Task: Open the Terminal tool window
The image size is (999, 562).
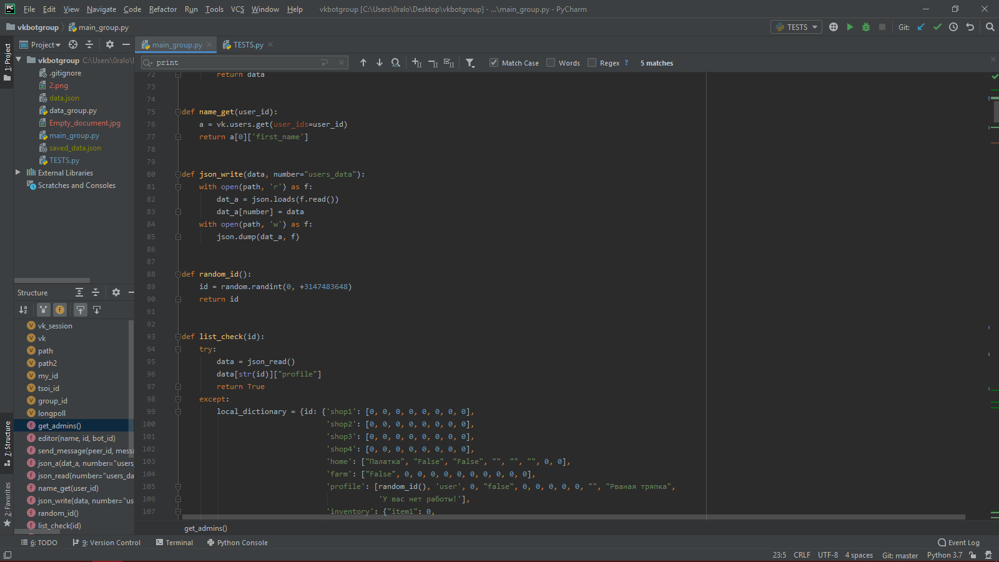Action: 174,543
